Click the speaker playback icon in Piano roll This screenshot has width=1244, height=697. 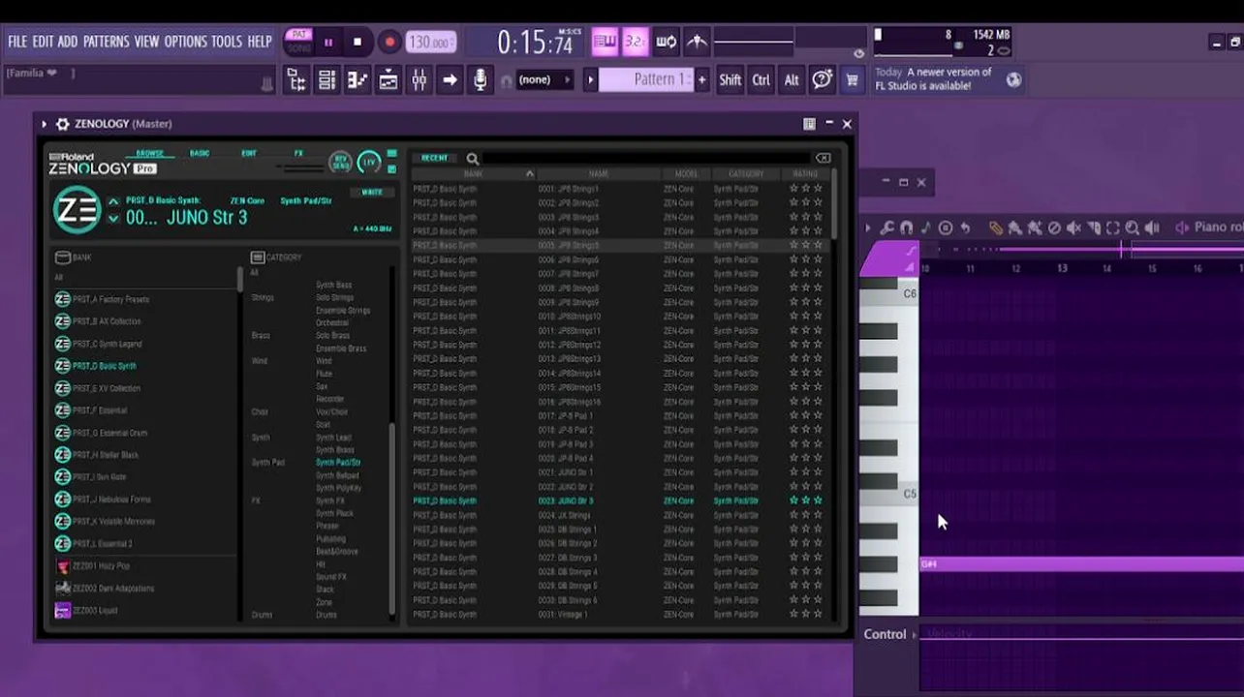pos(1152,227)
